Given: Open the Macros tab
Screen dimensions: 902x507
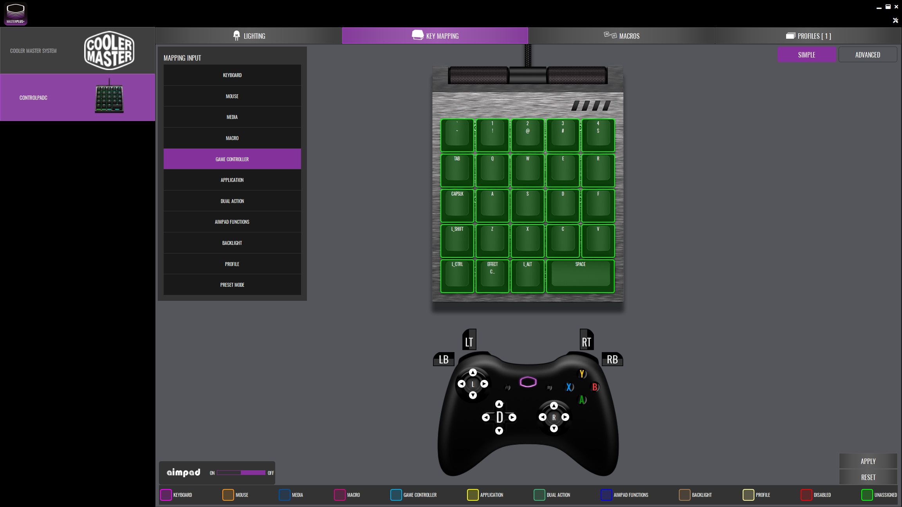Looking at the screenshot, I should pos(622,36).
